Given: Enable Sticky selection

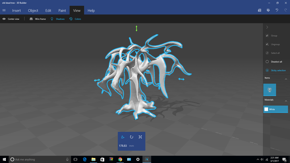Looking at the screenshot, I should [x=275, y=70].
